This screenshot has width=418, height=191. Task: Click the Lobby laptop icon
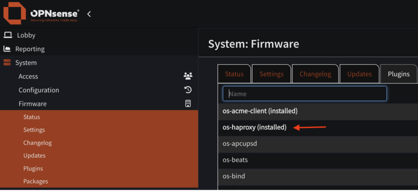coord(7,35)
